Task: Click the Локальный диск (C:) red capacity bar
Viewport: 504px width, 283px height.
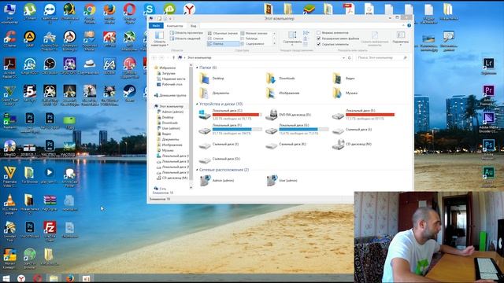Action: (x=237, y=115)
